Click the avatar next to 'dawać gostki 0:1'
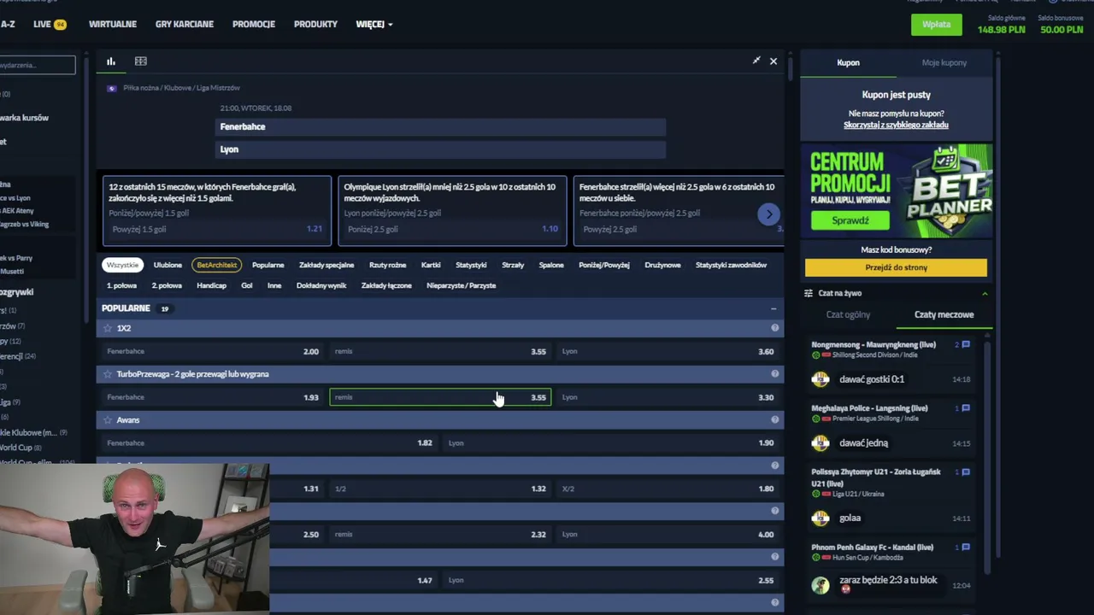 (x=820, y=379)
